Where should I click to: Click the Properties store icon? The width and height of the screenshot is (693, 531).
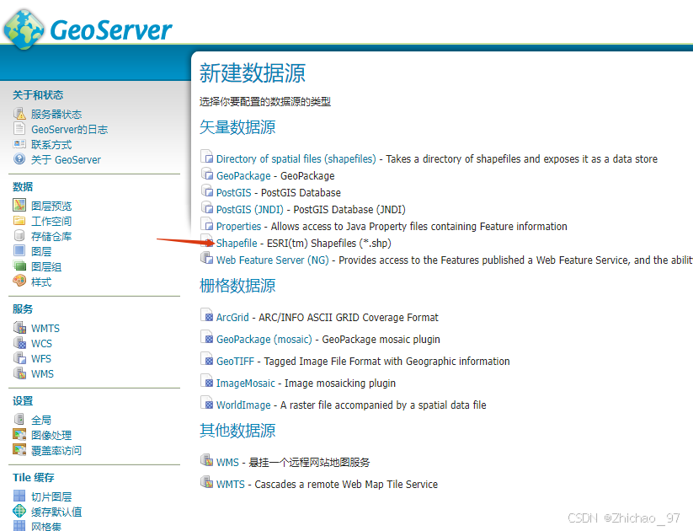tap(207, 224)
